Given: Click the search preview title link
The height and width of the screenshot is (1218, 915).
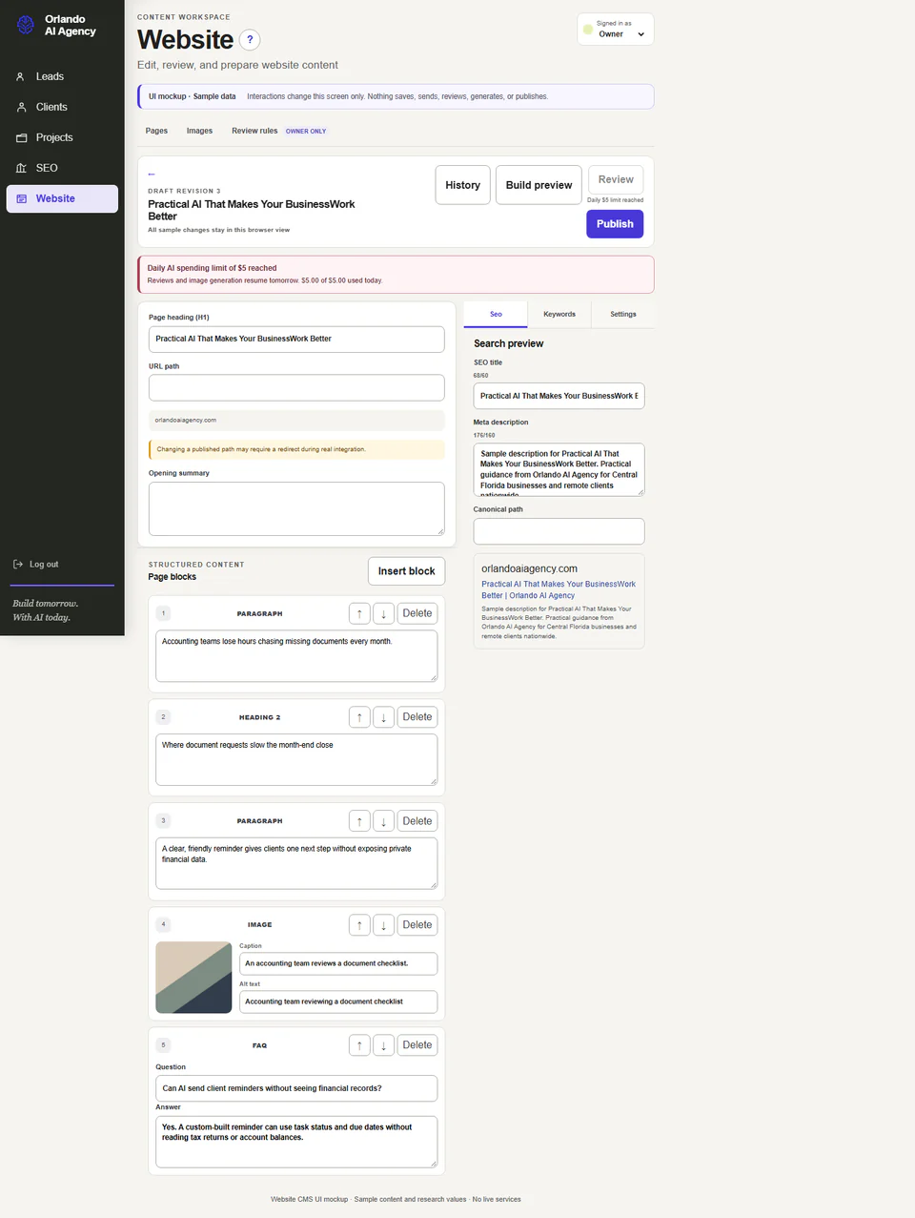Looking at the screenshot, I should (559, 589).
